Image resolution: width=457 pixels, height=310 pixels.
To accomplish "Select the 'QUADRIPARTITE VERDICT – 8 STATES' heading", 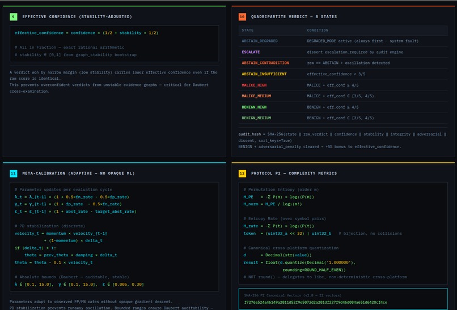I will 294,17.
